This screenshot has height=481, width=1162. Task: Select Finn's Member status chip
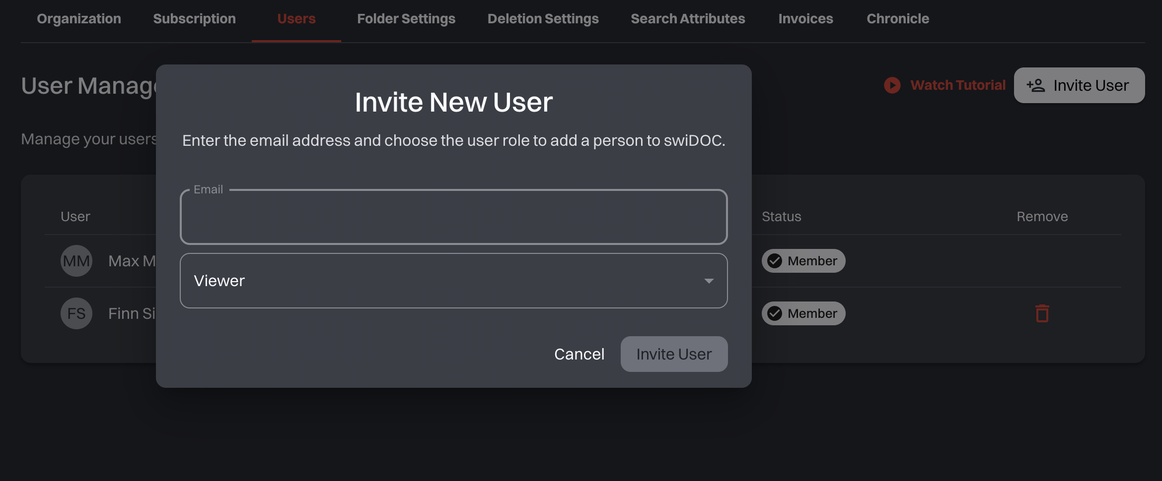pyautogui.click(x=803, y=313)
